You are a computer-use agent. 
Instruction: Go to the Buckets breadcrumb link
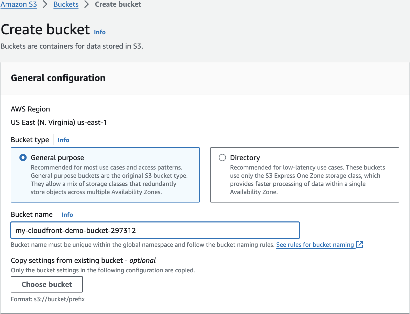click(66, 4)
